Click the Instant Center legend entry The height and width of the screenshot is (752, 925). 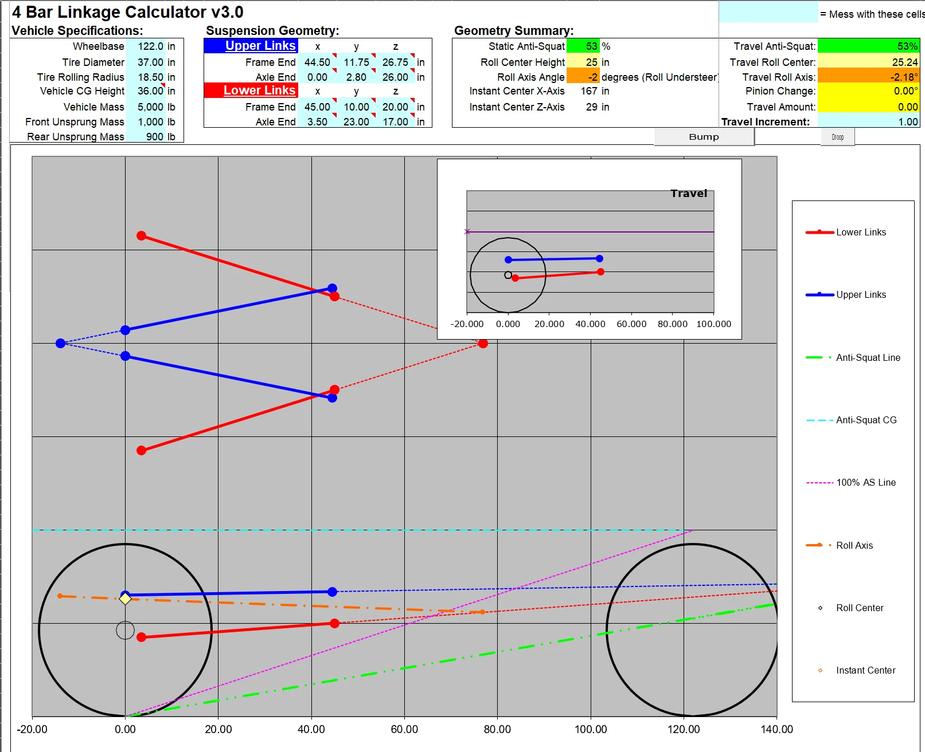click(x=857, y=670)
